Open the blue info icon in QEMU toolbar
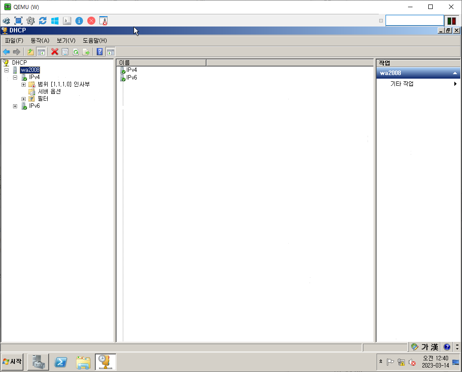 pos(79,21)
